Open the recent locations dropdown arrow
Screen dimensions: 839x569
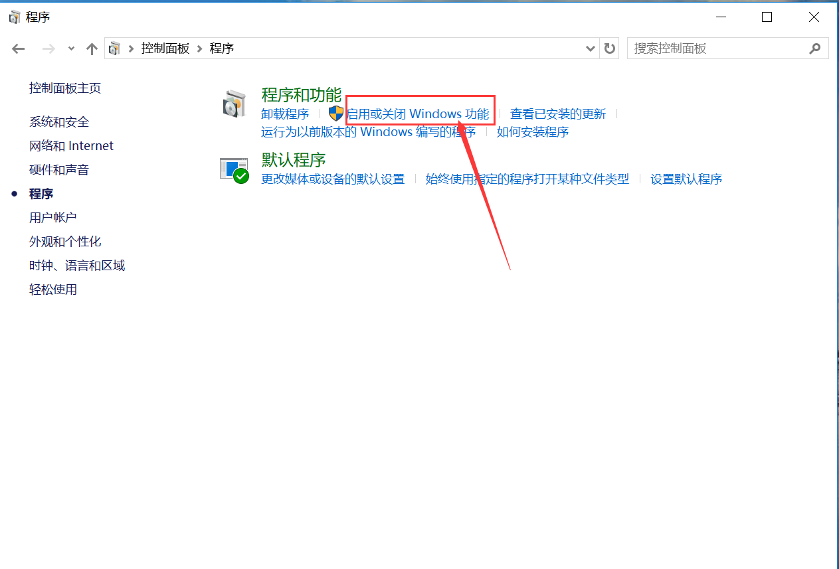(71, 48)
